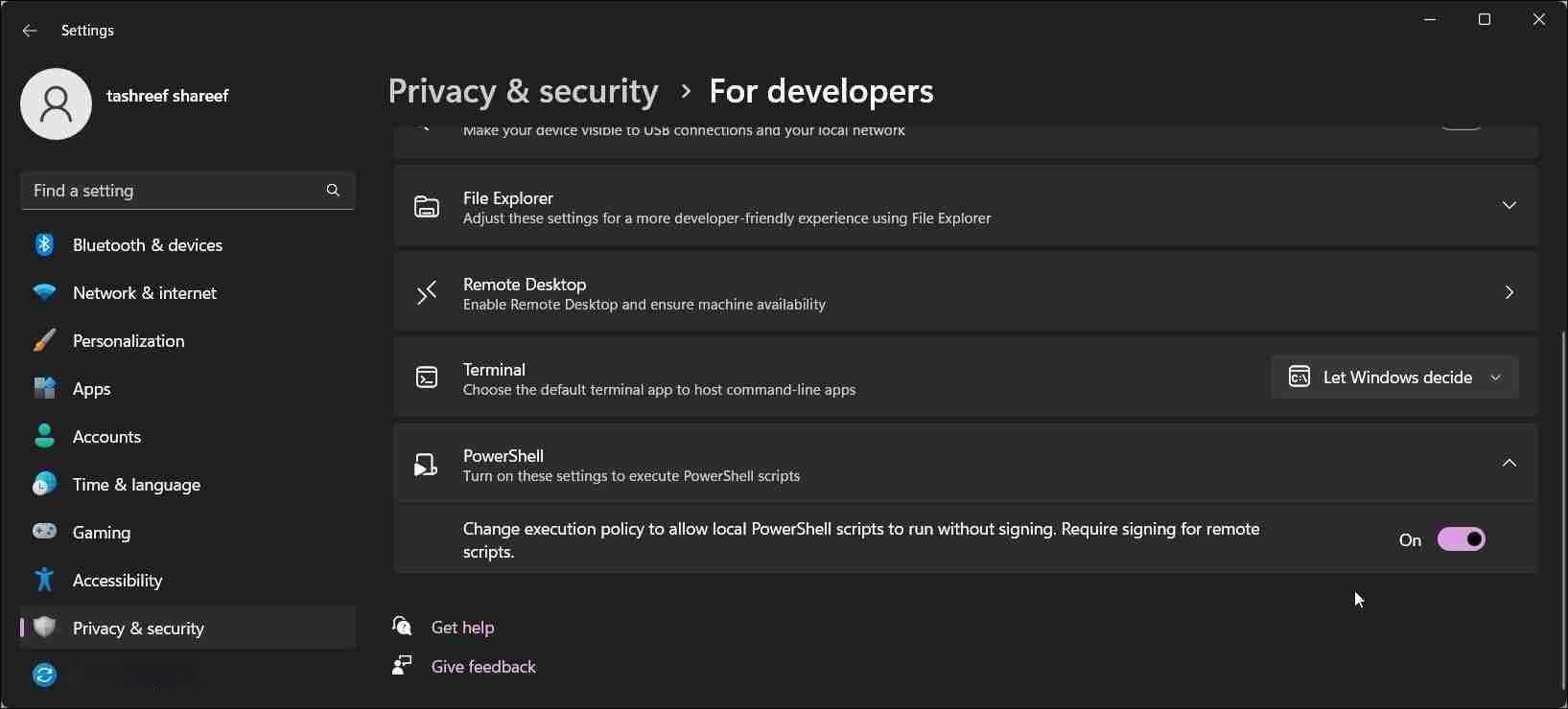1568x709 pixels.
Task: Click the Give feedback icon
Action: pos(402,665)
